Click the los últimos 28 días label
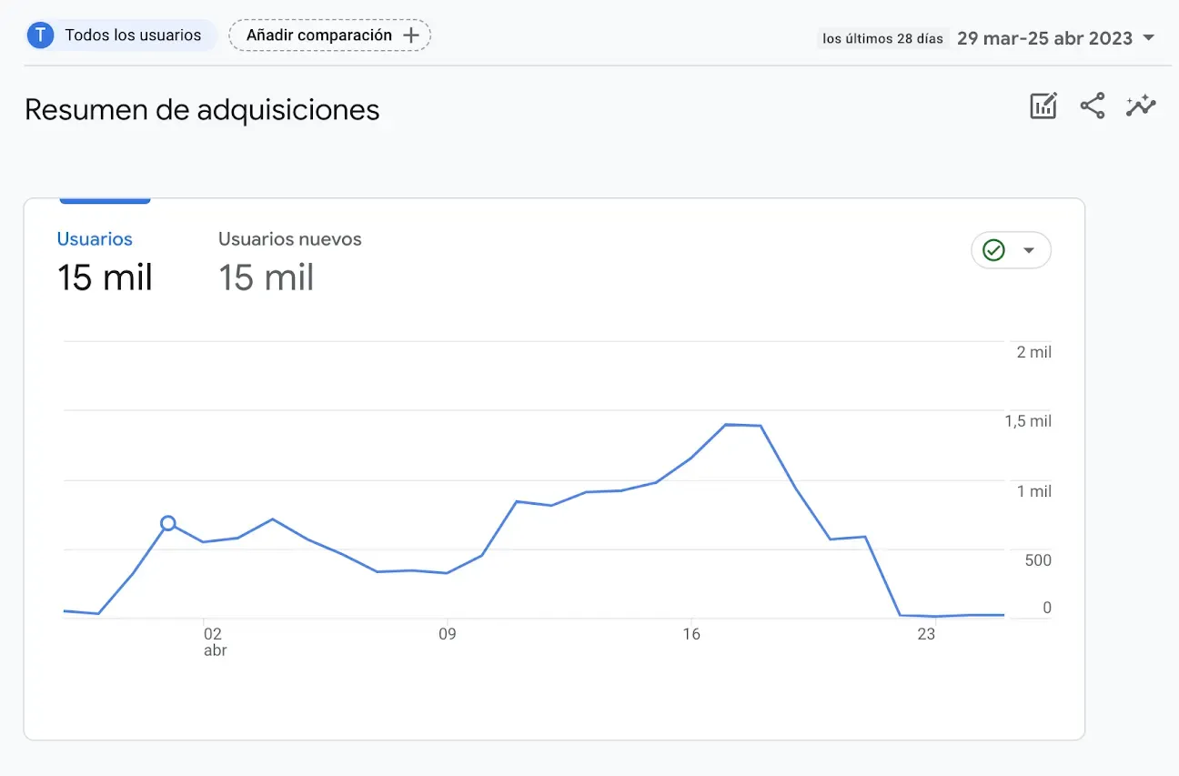1179x776 pixels. point(882,38)
